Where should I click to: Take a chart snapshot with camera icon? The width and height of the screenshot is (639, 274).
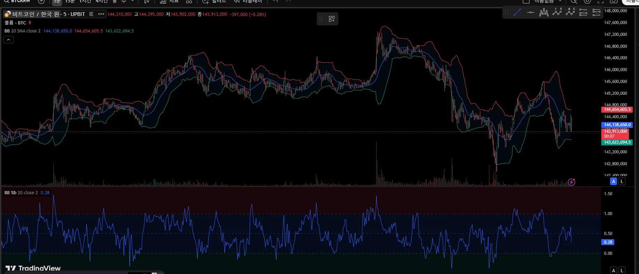point(614,1)
